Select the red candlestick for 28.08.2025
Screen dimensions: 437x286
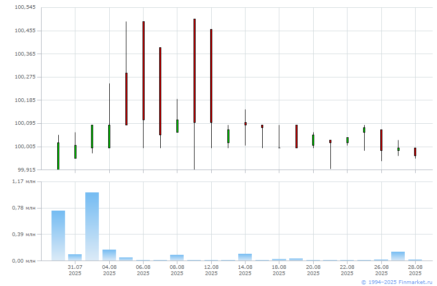[415, 152]
